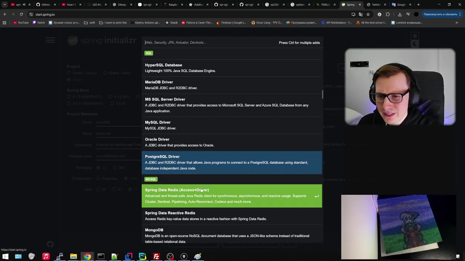The image size is (465, 261).
Task: Open the 'I want to print this' folder
Action: (113, 22)
